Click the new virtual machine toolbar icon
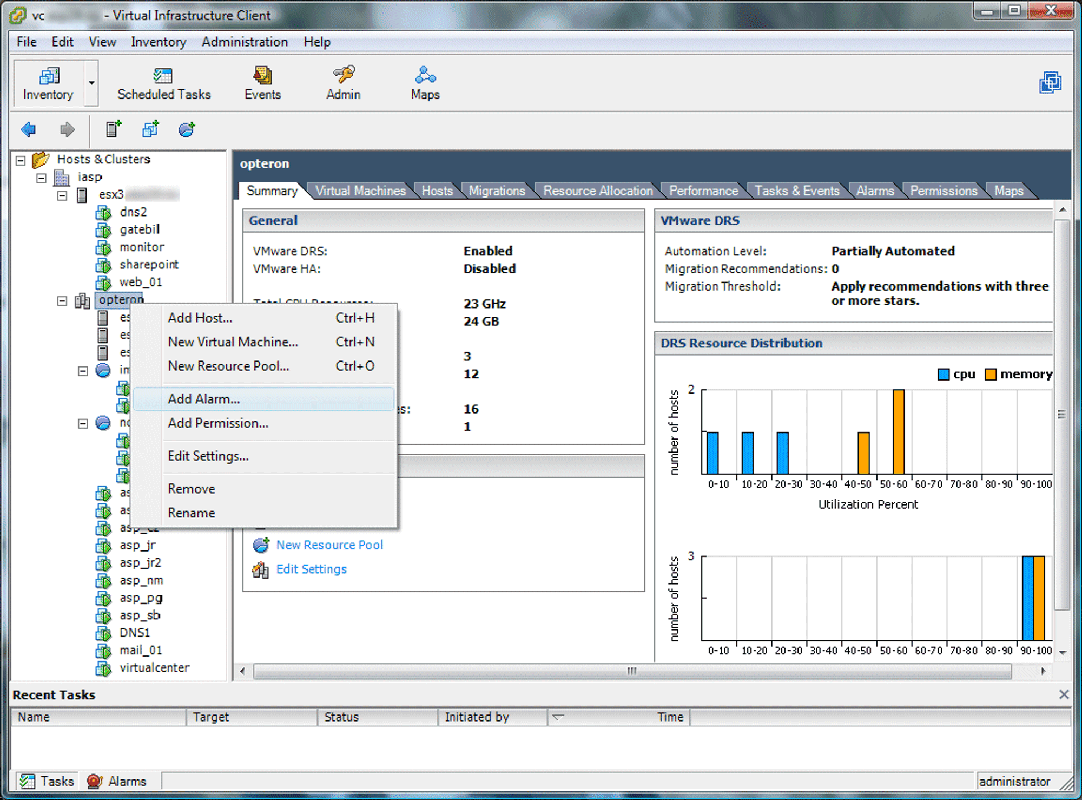 tap(150, 129)
